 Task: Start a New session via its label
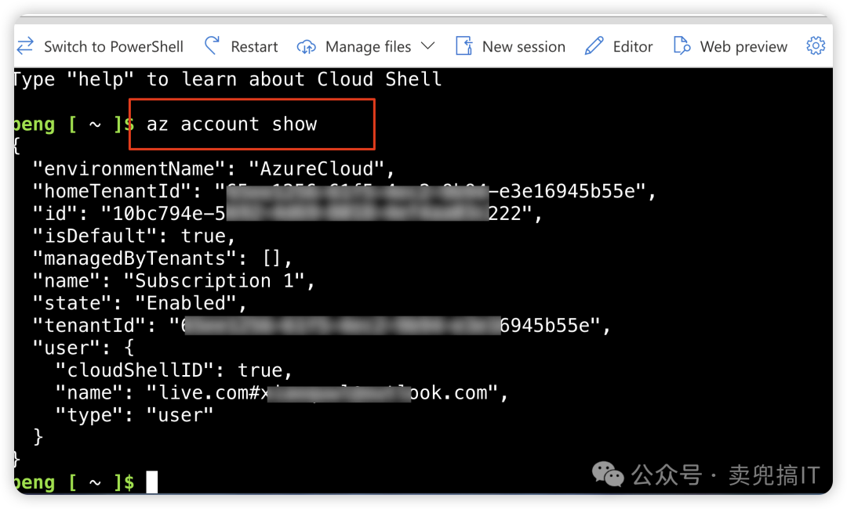pyautogui.click(x=524, y=47)
